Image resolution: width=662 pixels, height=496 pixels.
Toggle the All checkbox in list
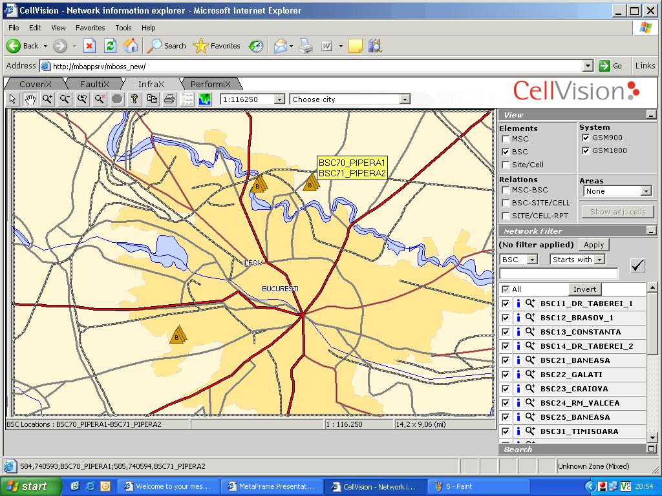(506, 289)
